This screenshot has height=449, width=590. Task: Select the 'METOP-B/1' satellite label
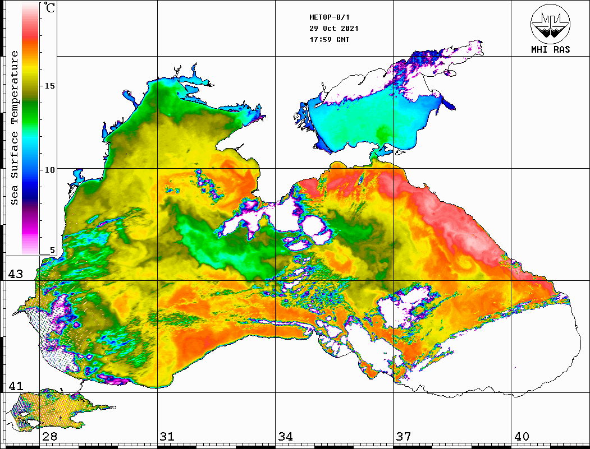pos(329,17)
